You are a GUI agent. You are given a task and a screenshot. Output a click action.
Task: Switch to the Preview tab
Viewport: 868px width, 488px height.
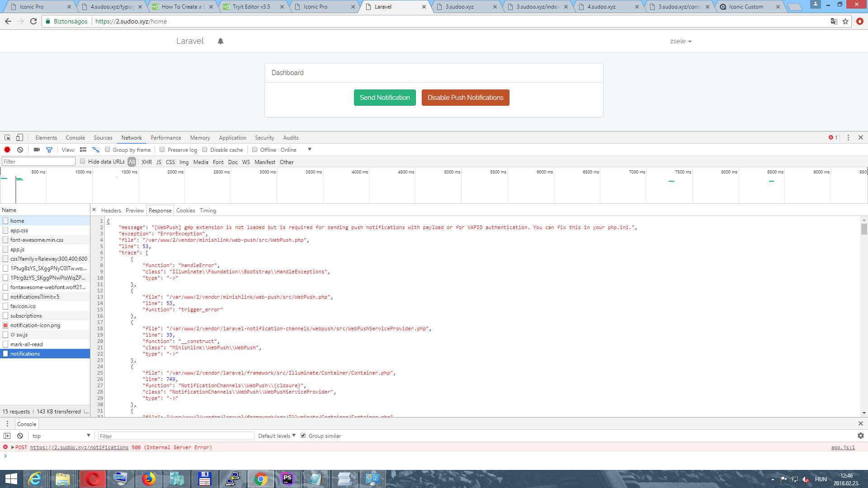pos(134,210)
